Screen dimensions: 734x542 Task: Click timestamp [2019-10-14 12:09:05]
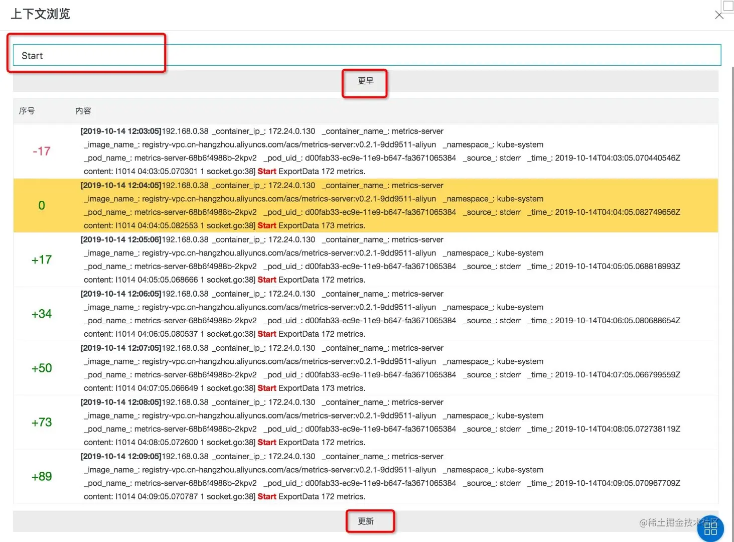[121, 456]
